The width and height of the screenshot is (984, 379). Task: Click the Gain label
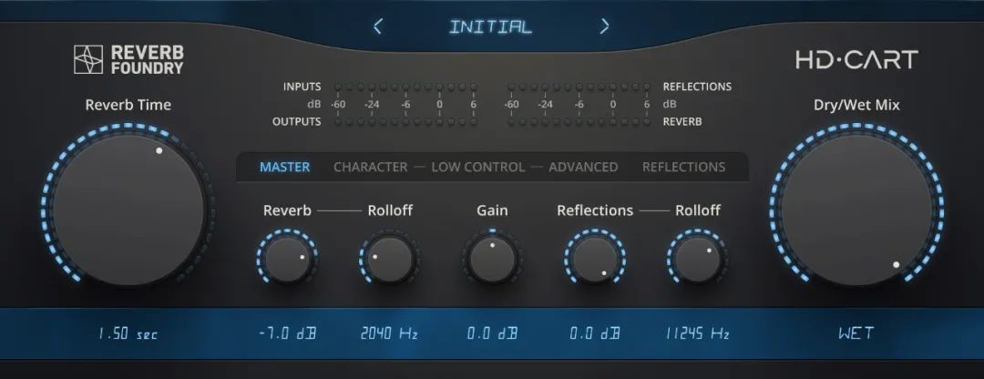pyautogui.click(x=493, y=210)
